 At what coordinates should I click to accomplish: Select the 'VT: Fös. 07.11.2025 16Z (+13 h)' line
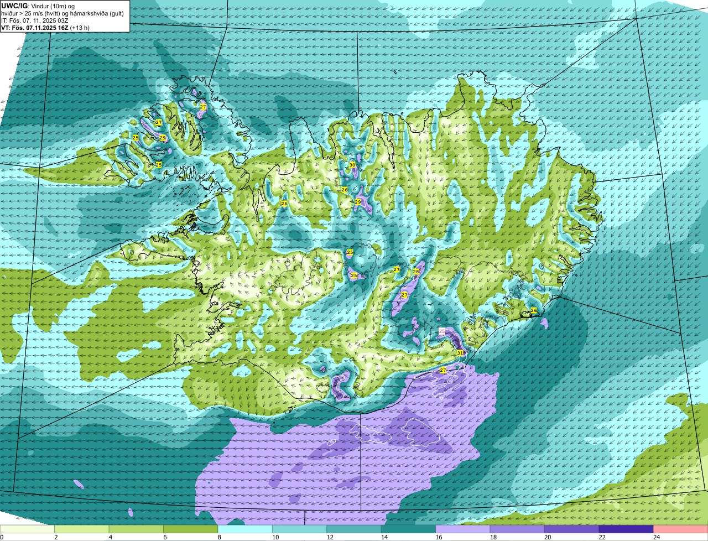click(45, 27)
